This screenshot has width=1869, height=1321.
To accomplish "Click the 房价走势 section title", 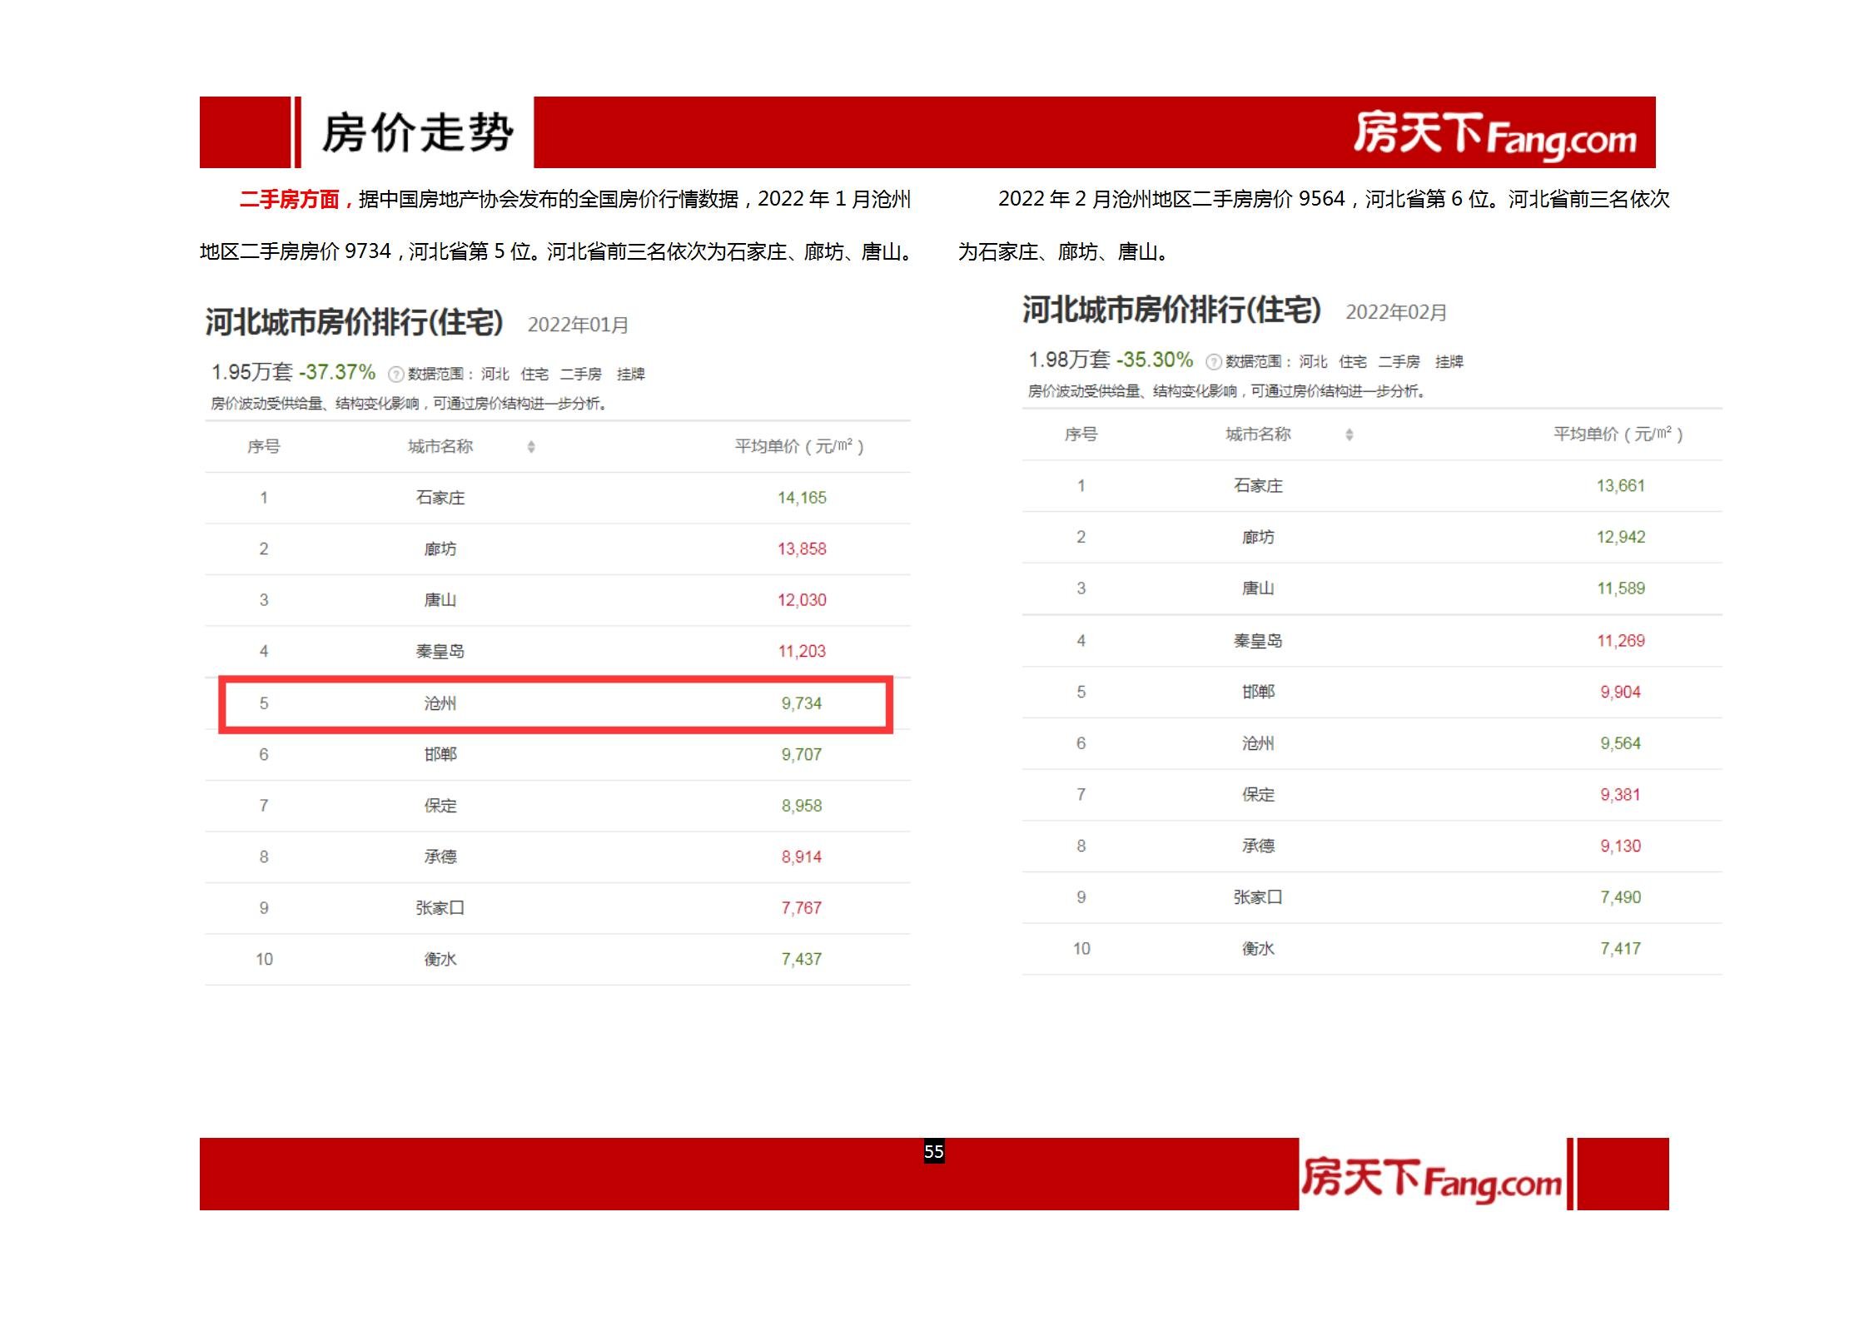I will coord(417,133).
